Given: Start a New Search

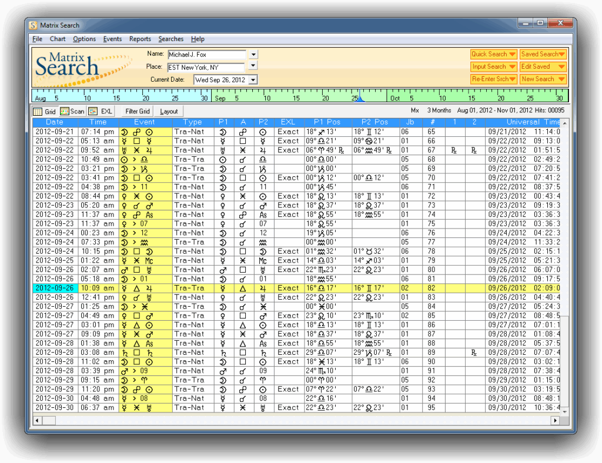Looking at the screenshot, I should click(543, 79).
